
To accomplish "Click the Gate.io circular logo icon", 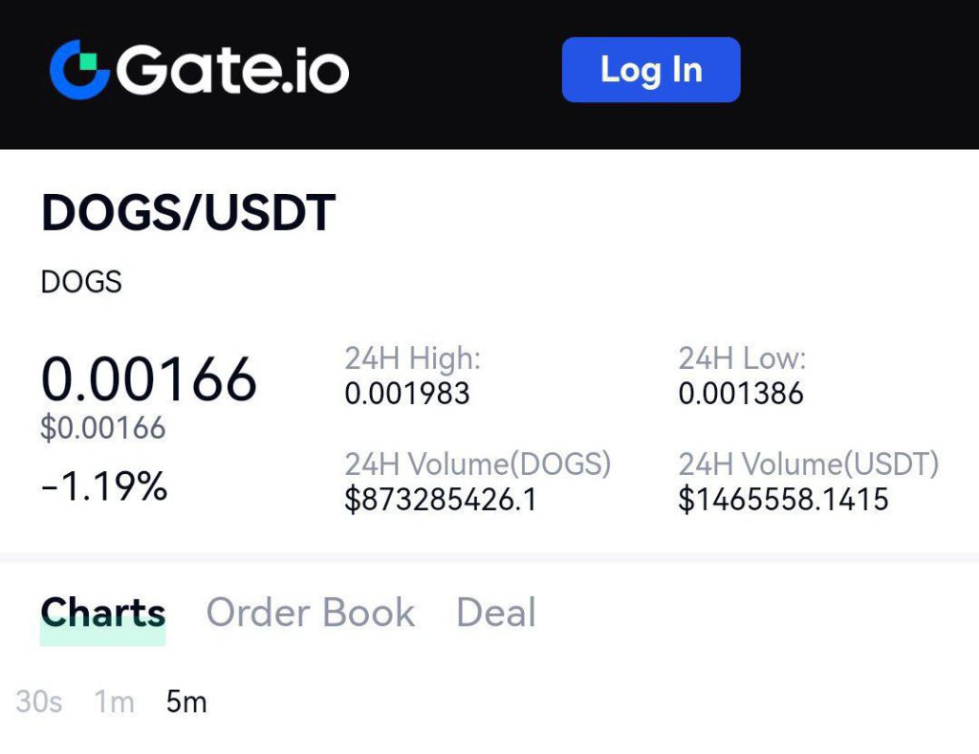I will click(80, 69).
